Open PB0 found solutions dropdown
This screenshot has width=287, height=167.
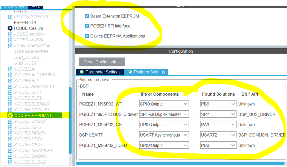point(218,145)
